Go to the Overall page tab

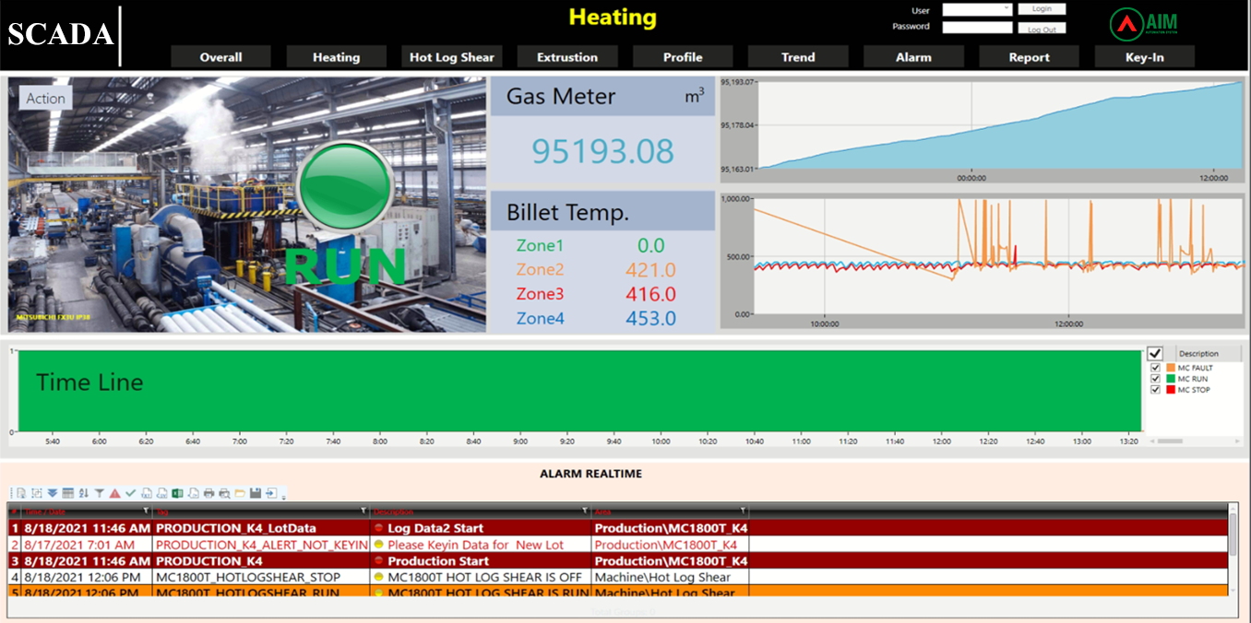pos(221,57)
